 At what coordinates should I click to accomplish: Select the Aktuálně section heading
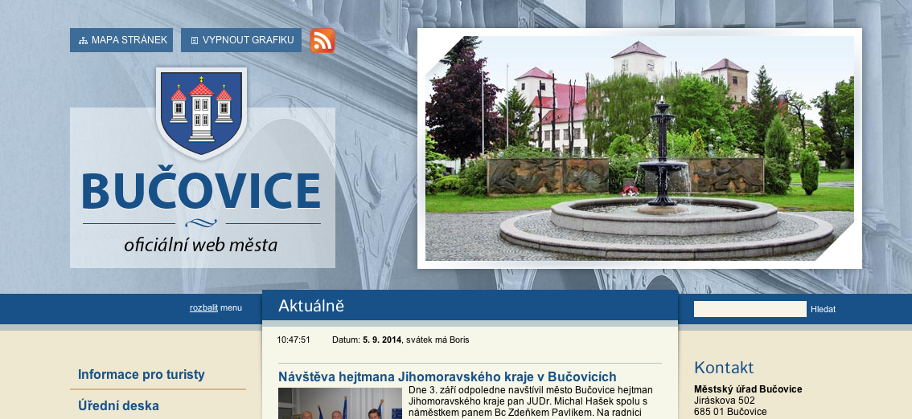pos(311,306)
